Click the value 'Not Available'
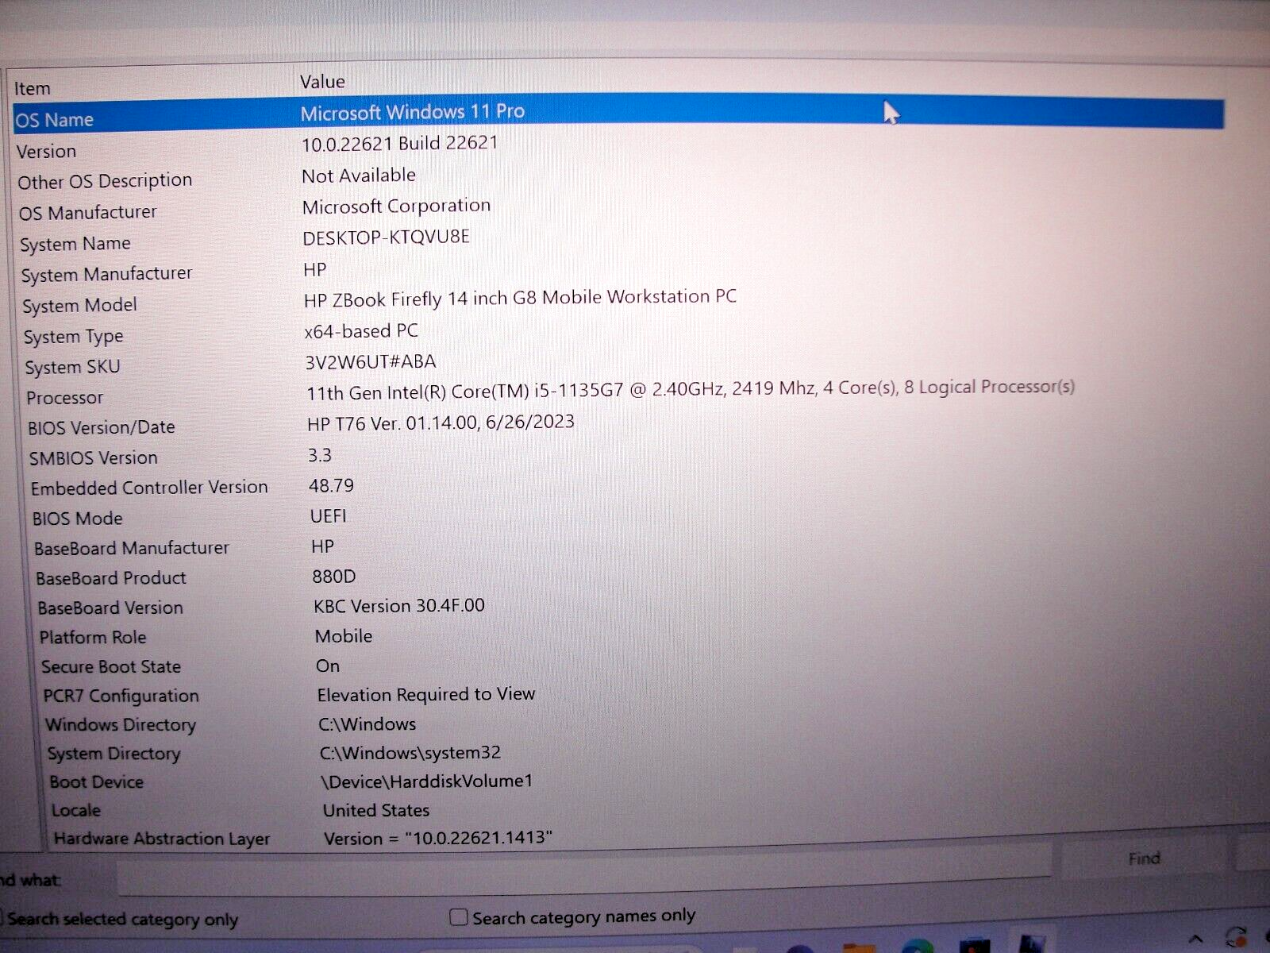 (x=359, y=176)
